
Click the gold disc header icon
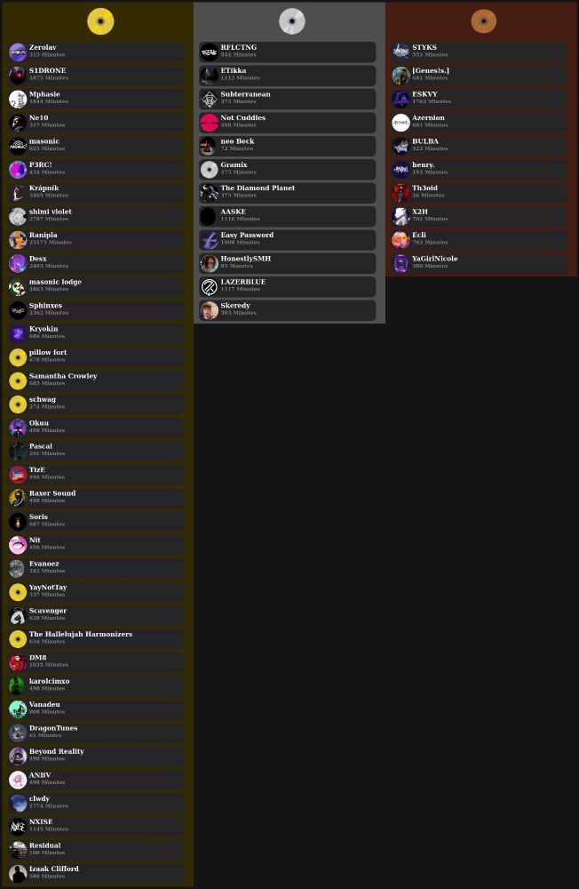[100, 21]
